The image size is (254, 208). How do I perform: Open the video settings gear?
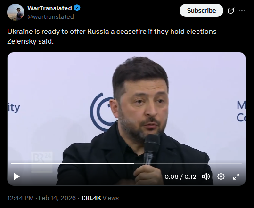tap(221, 176)
